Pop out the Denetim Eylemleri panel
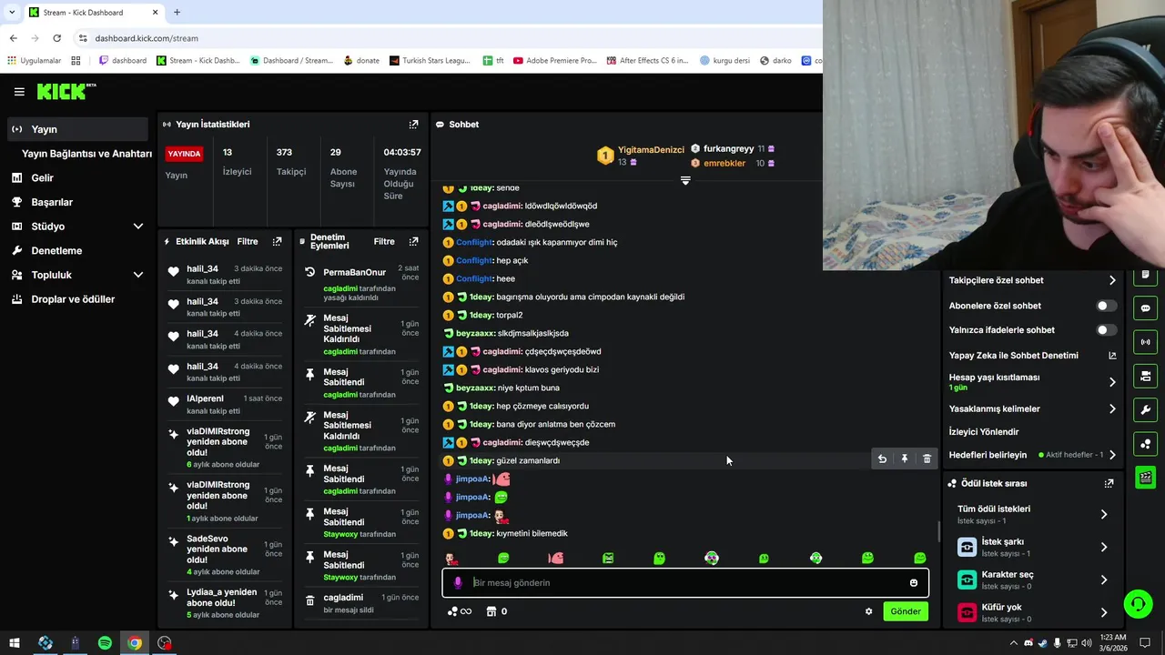This screenshot has width=1165, height=655. (413, 242)
